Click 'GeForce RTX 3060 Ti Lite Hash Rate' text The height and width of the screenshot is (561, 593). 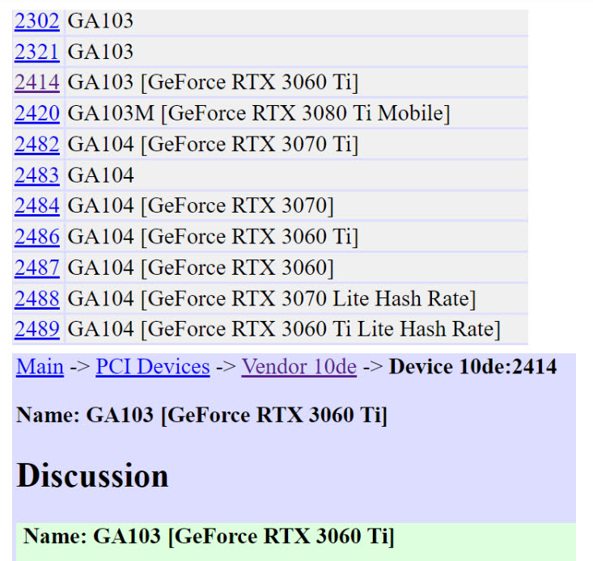pyautogui.click(x=320, y=329)
